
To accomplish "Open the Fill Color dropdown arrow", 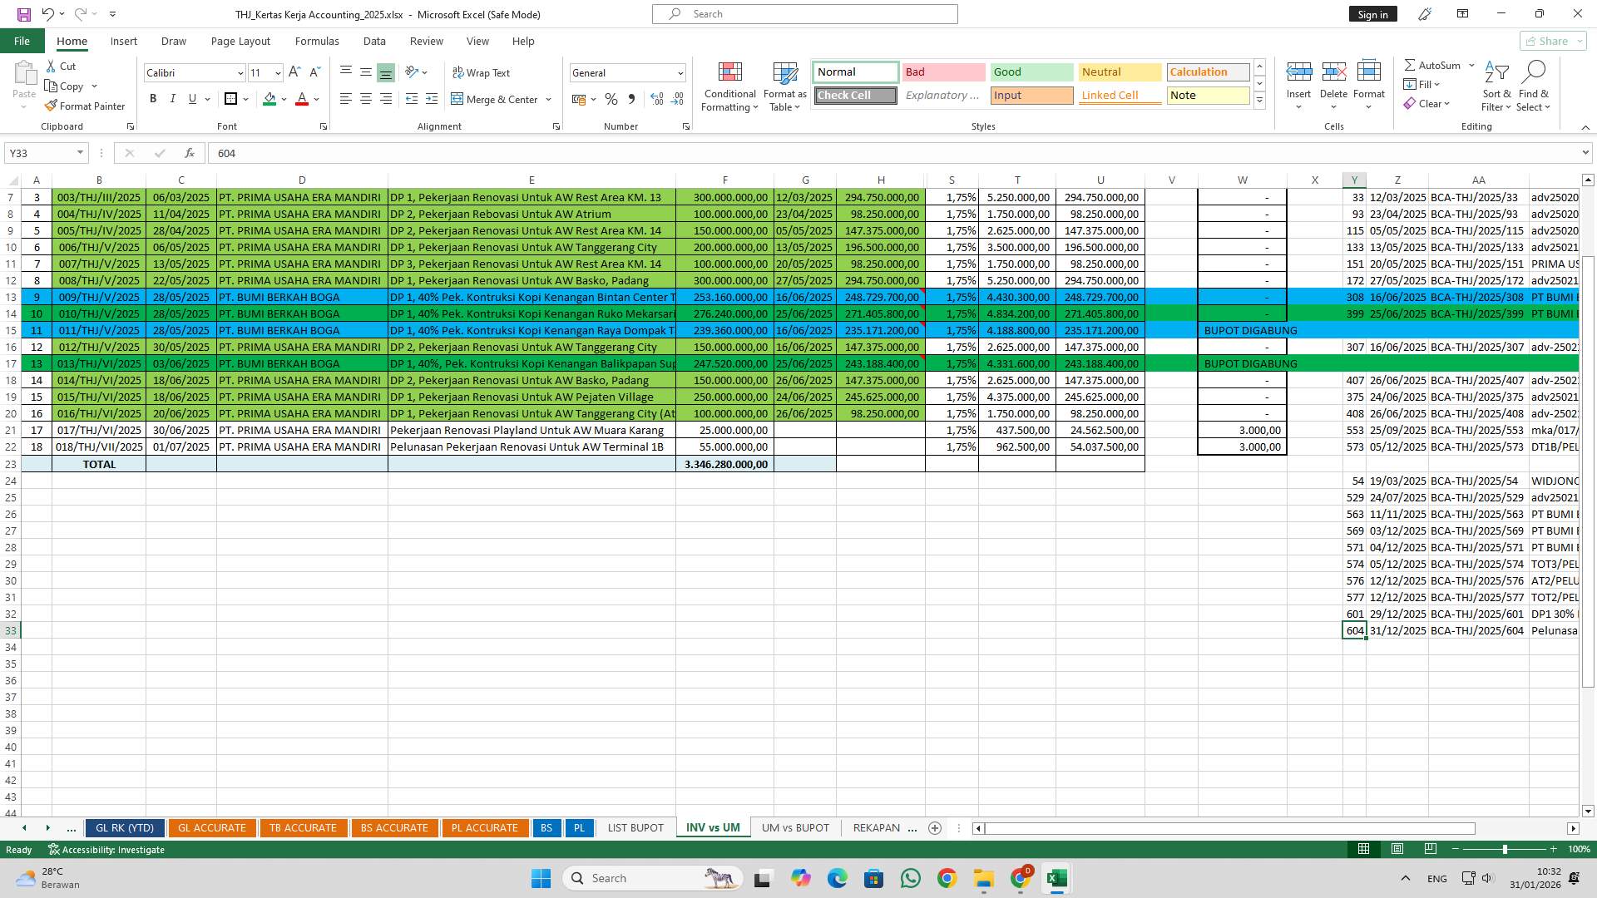I will [x=284, y=99].
